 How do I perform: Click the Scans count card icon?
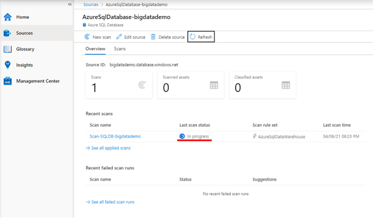142,85
